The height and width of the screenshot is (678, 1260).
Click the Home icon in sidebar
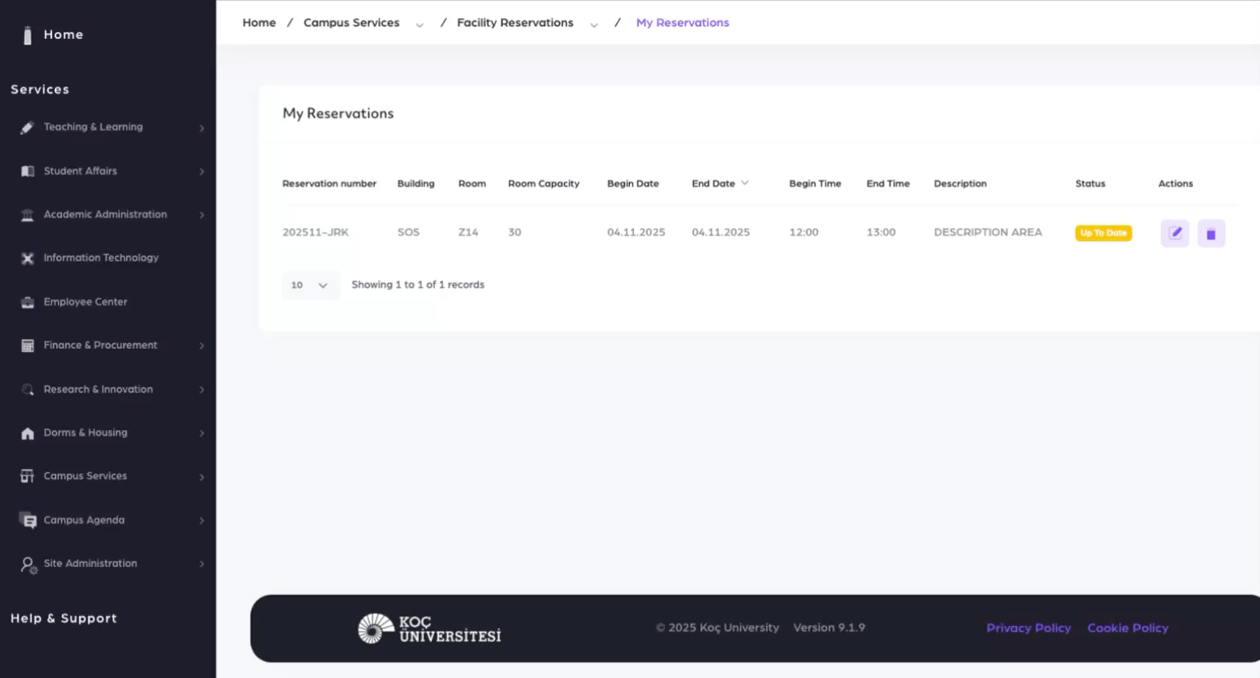click(28, 35)
